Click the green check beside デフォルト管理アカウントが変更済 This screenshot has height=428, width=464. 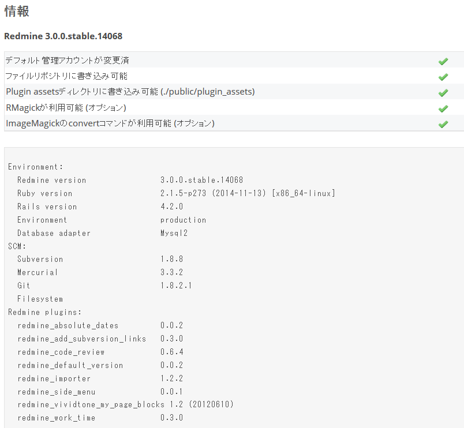(443, 60)
